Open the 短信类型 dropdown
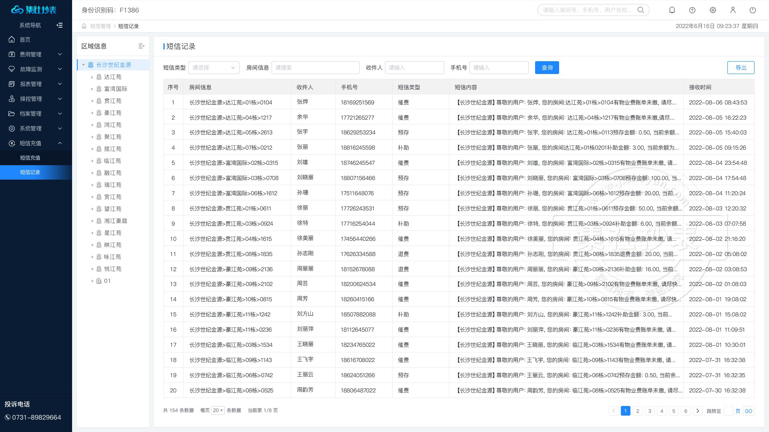Screen dimensions: 769x432 click(213, 68)
